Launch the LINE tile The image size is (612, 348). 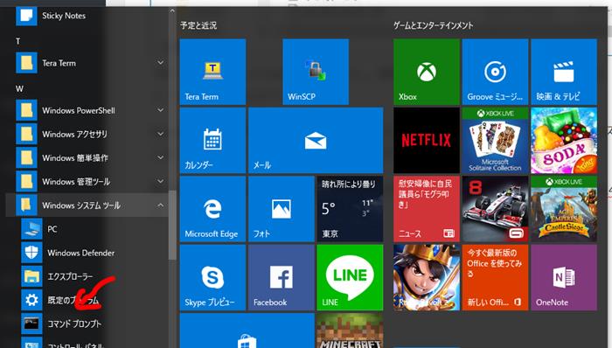(x=350, y=278)
